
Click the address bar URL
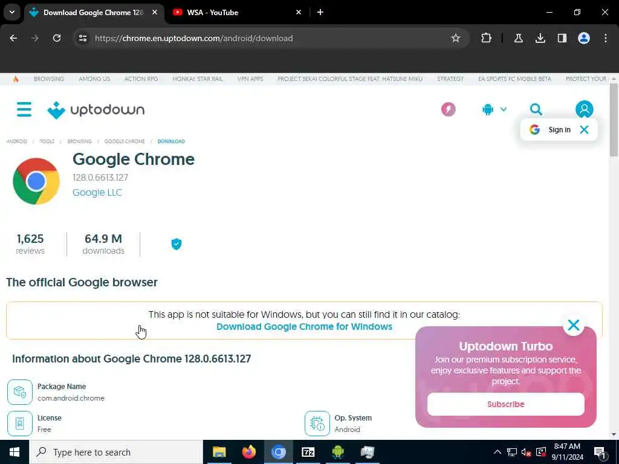click(x=194, y=38)
